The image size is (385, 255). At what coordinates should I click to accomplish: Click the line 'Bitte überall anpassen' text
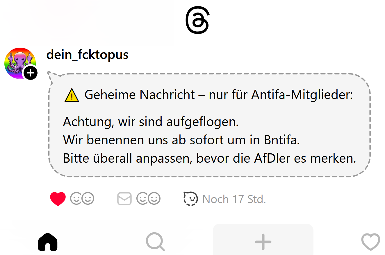click(209, 158)
